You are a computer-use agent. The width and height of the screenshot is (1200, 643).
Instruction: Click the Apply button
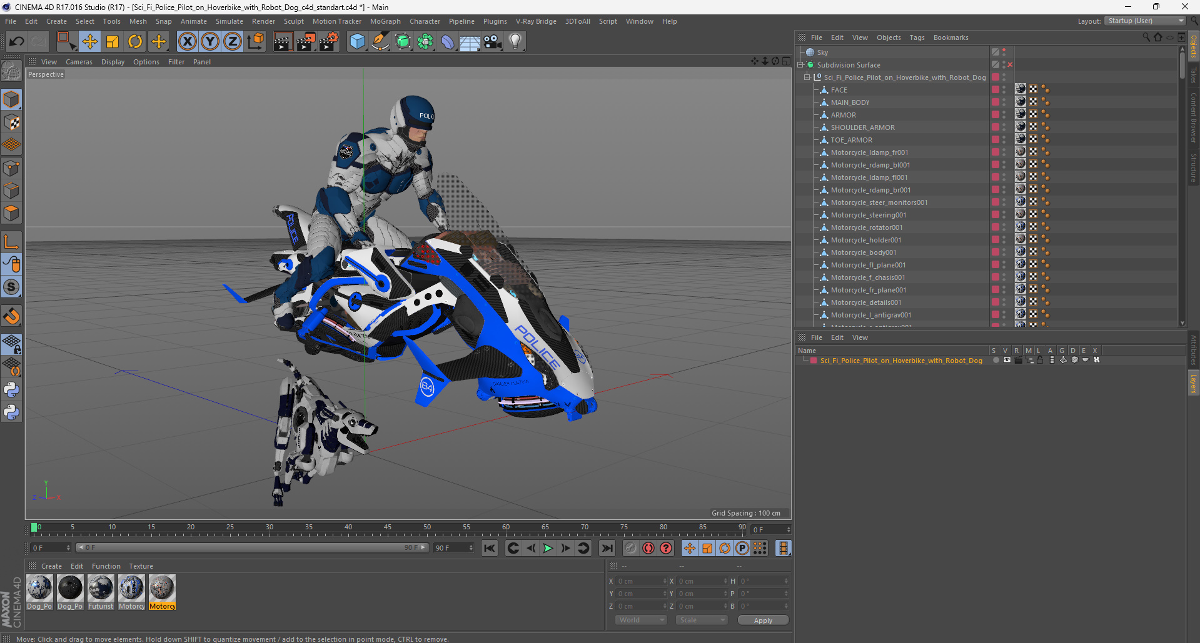763,621
